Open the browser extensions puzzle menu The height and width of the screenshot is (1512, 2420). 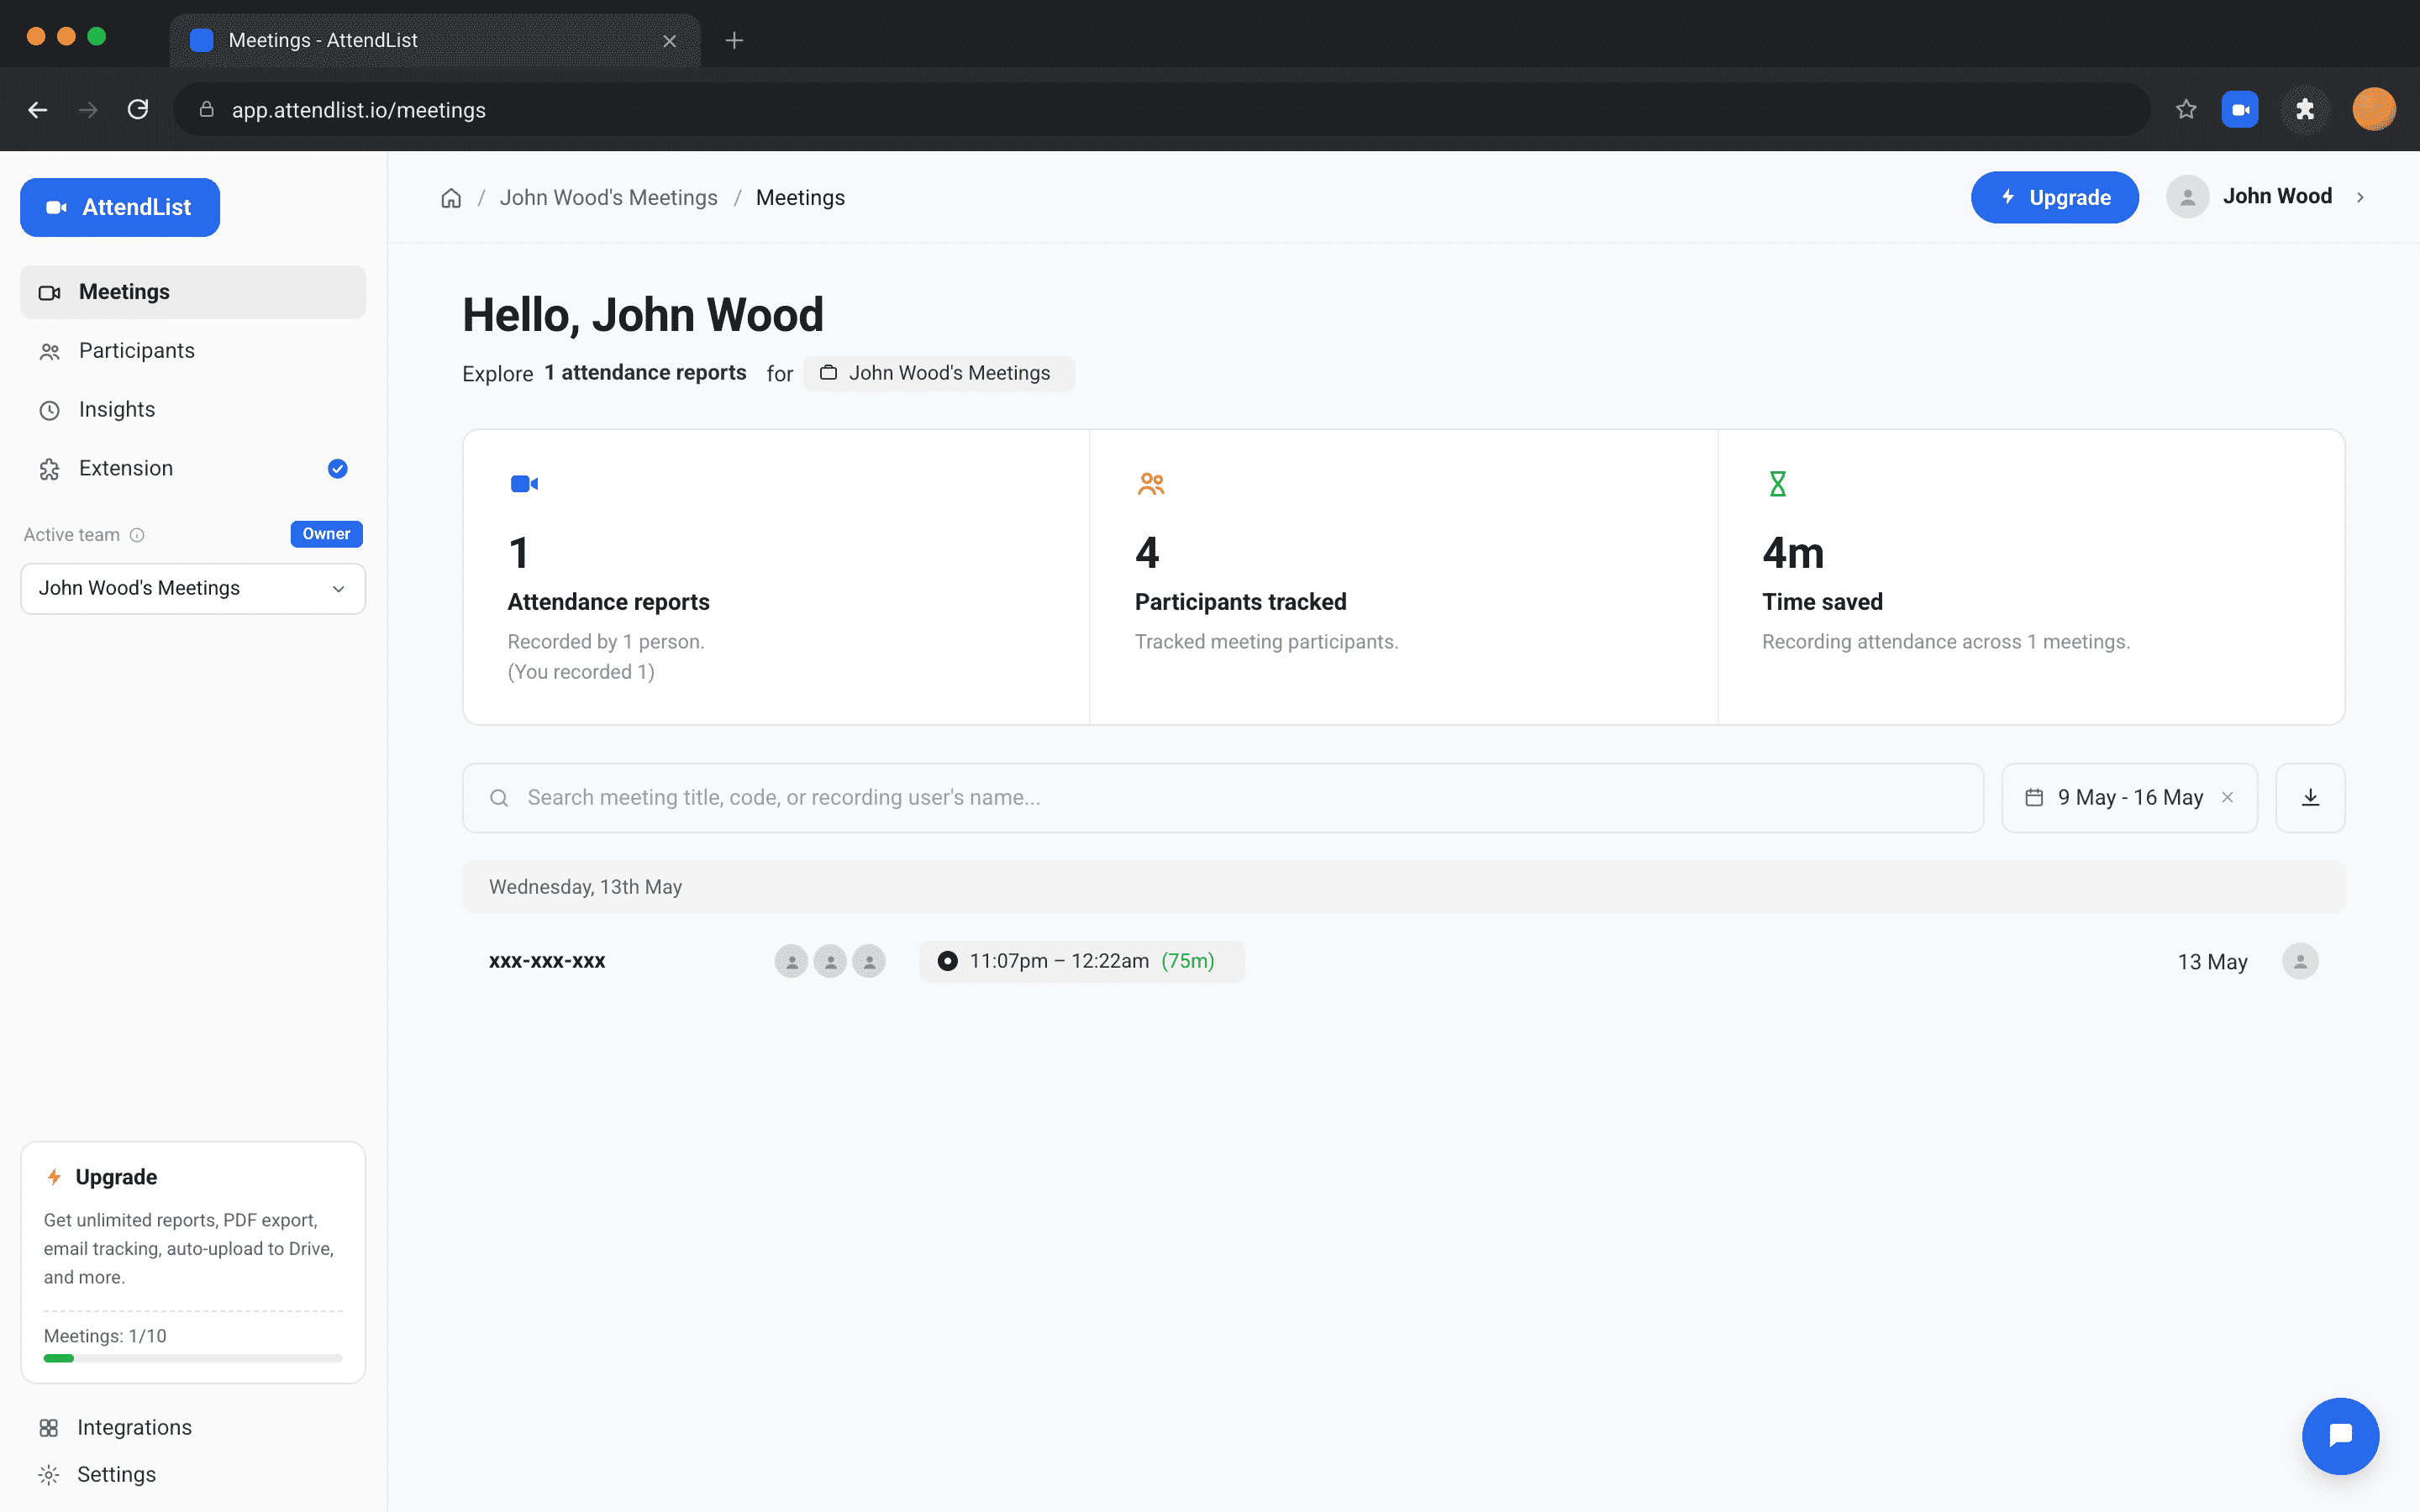pyautogui.click(x=2305, y=110)
